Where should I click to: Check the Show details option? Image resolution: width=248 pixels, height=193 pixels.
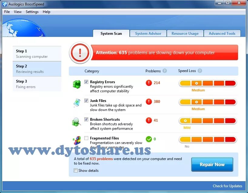[x=75, y=171]
